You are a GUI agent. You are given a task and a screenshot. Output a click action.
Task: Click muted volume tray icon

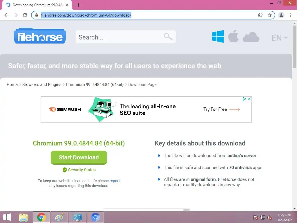[269, 217]
